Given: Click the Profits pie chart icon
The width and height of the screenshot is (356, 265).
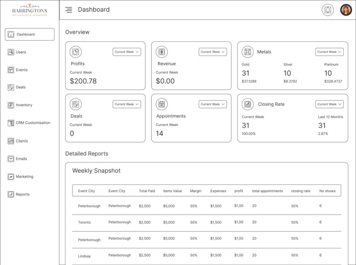Looking at the screenshot, I should (75, 52).
